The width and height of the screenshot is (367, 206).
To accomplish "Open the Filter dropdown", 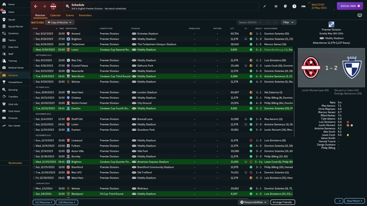I will click(288, 22).
